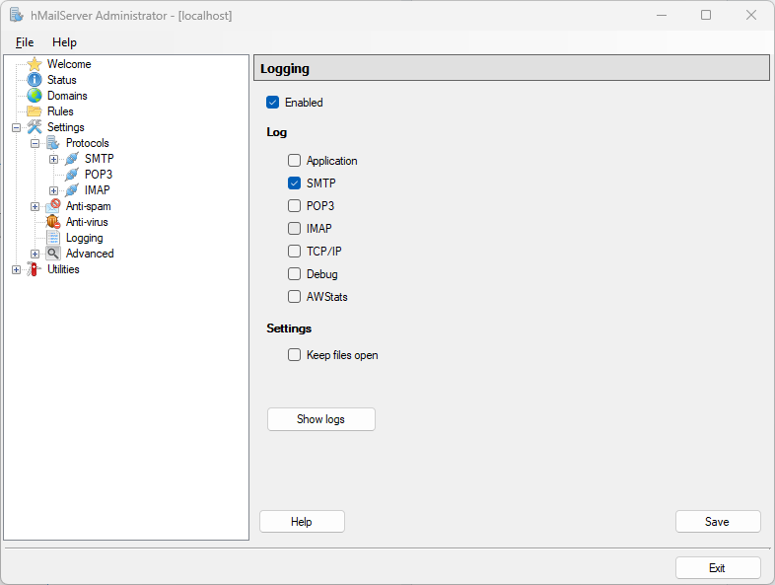
Task: Click the SMTP plug icon
Action: [72, 159]
